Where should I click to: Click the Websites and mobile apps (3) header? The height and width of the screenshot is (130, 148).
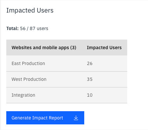click(44, 48)
